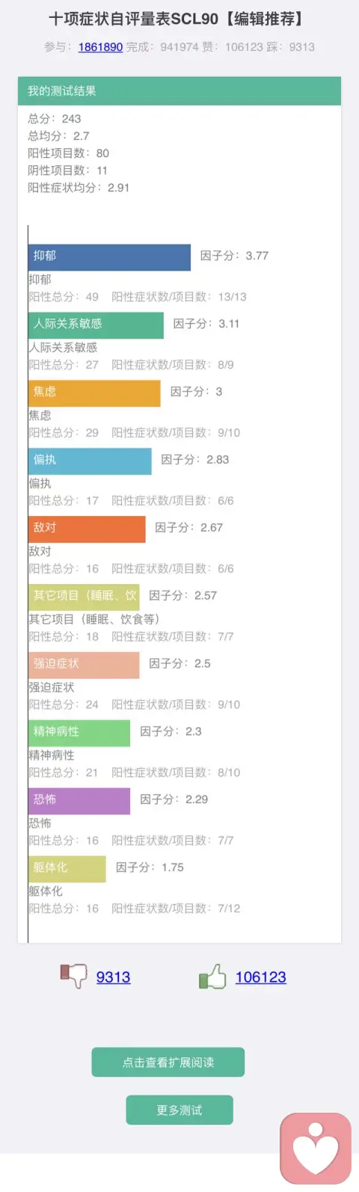Viewport: 359px width, 1192px height.
Task: Click the 更多测试 button
Action: tap(179, 1110)
